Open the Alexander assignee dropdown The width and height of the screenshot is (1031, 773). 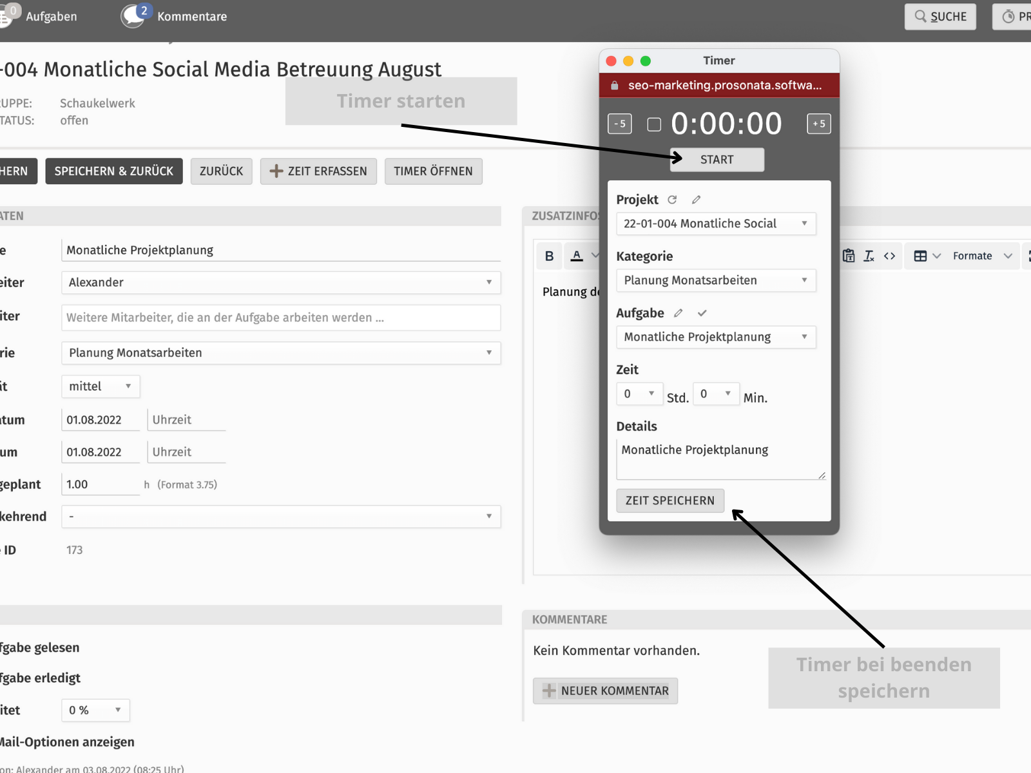(281, 282)
